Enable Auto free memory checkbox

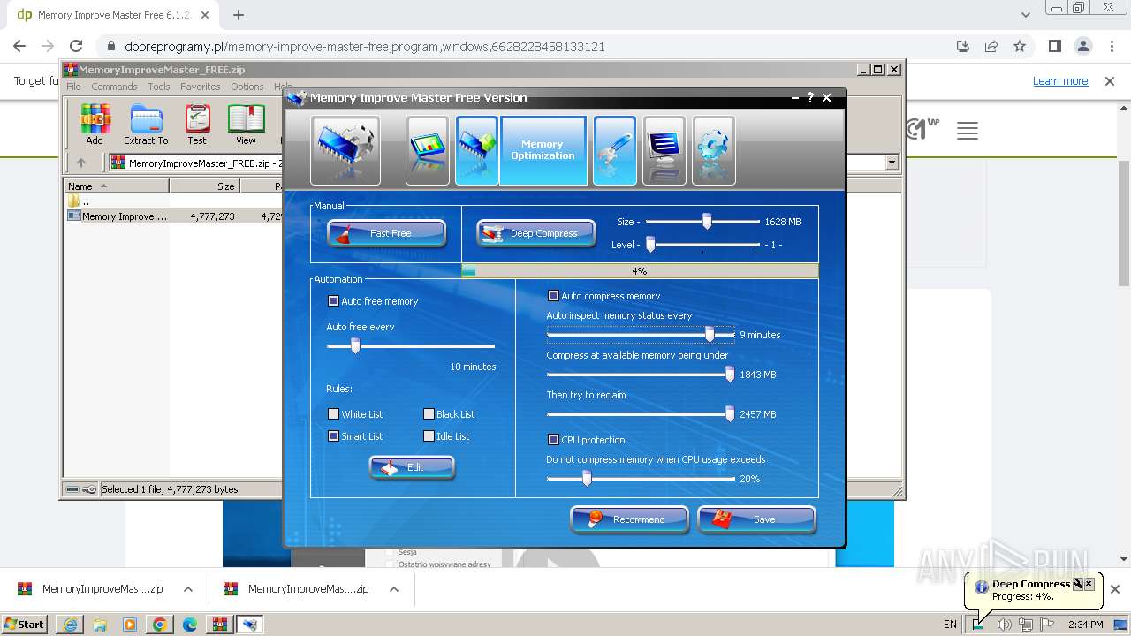coord(333,301)
